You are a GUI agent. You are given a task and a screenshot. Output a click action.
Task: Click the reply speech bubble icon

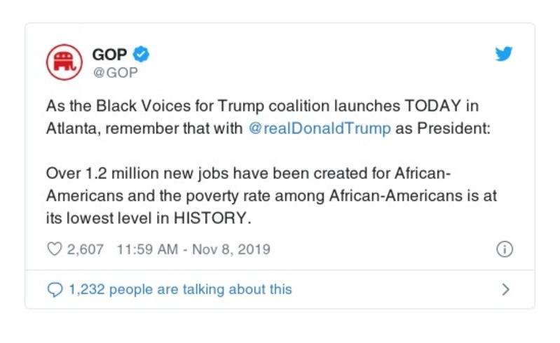pyautogui.click(x=54, y=289)
